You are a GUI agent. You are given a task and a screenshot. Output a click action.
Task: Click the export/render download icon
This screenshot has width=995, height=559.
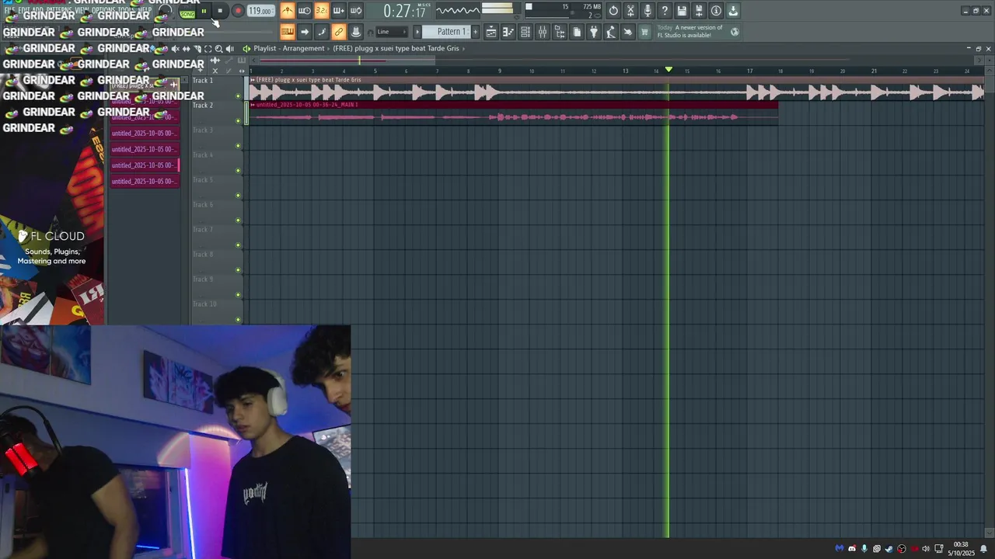tap(733, 11)
